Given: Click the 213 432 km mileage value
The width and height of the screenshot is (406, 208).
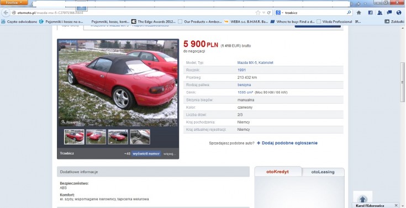Looking at the screenshot, I should [x=247, y=78].
